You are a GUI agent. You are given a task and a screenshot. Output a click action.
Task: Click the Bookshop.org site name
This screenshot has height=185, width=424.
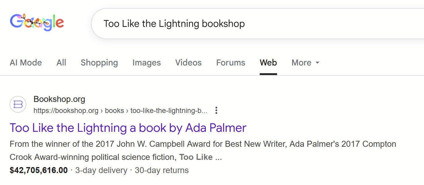59,99
